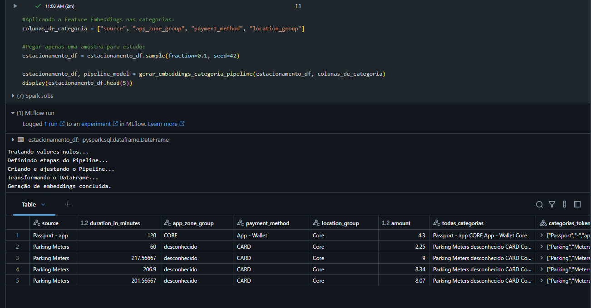Click array type icon of categorias_token column
The height and width of the screenshot is (308, 591).
(543, 223)
